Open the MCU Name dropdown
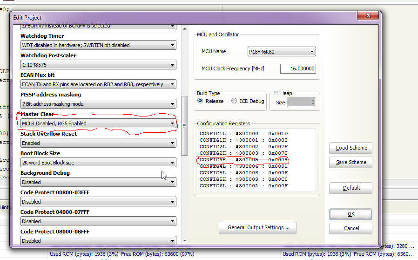 point(282,52)
